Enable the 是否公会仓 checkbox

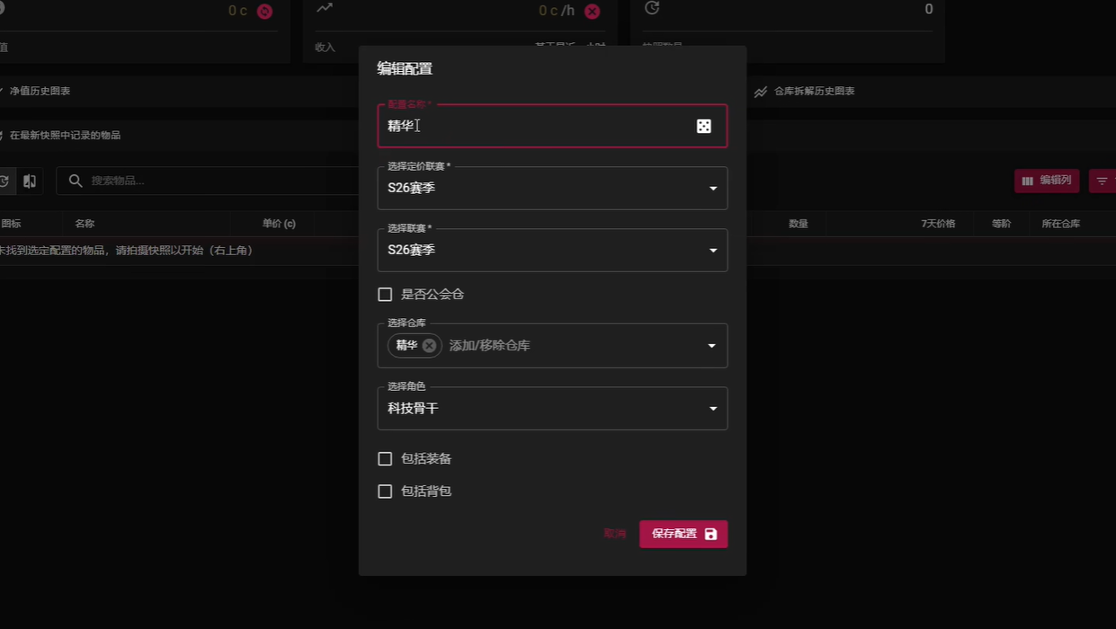click(385, 295)
